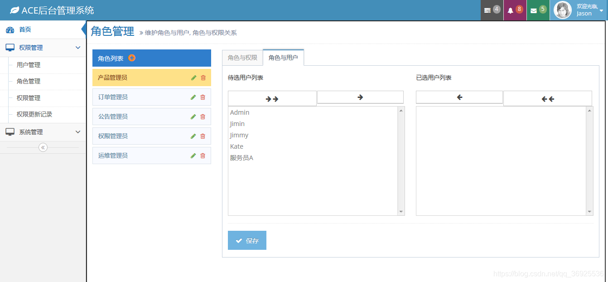Select the 订单管理员 role row

[x=152, y=97]
